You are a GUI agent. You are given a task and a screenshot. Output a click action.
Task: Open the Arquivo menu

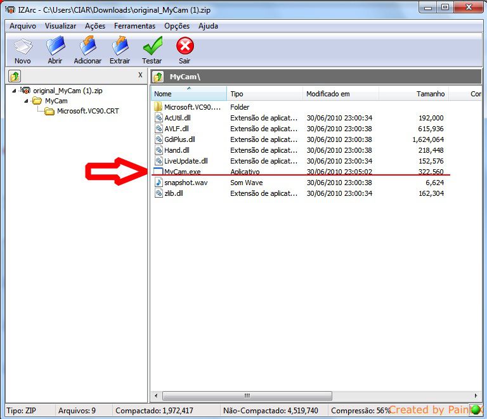coord(23,26)
